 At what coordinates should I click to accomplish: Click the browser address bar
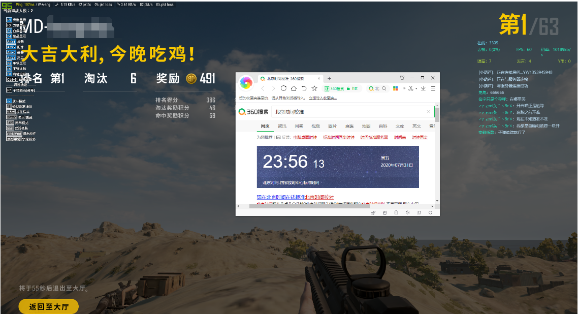tap(341, 88)
